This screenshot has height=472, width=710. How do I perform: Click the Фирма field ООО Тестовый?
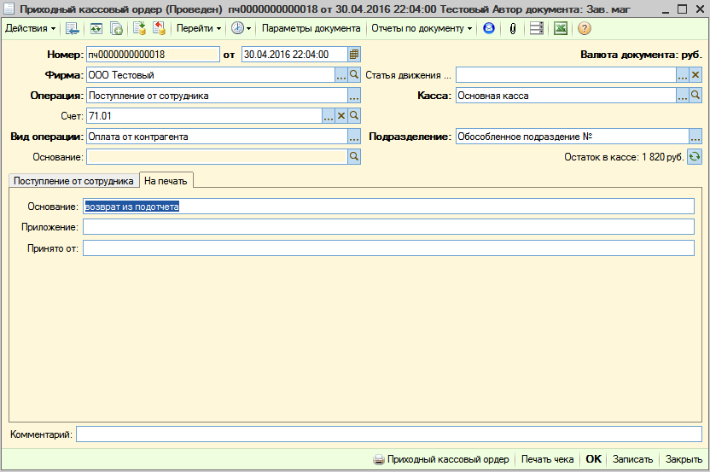pyautogui.click(x=211, y=75)
